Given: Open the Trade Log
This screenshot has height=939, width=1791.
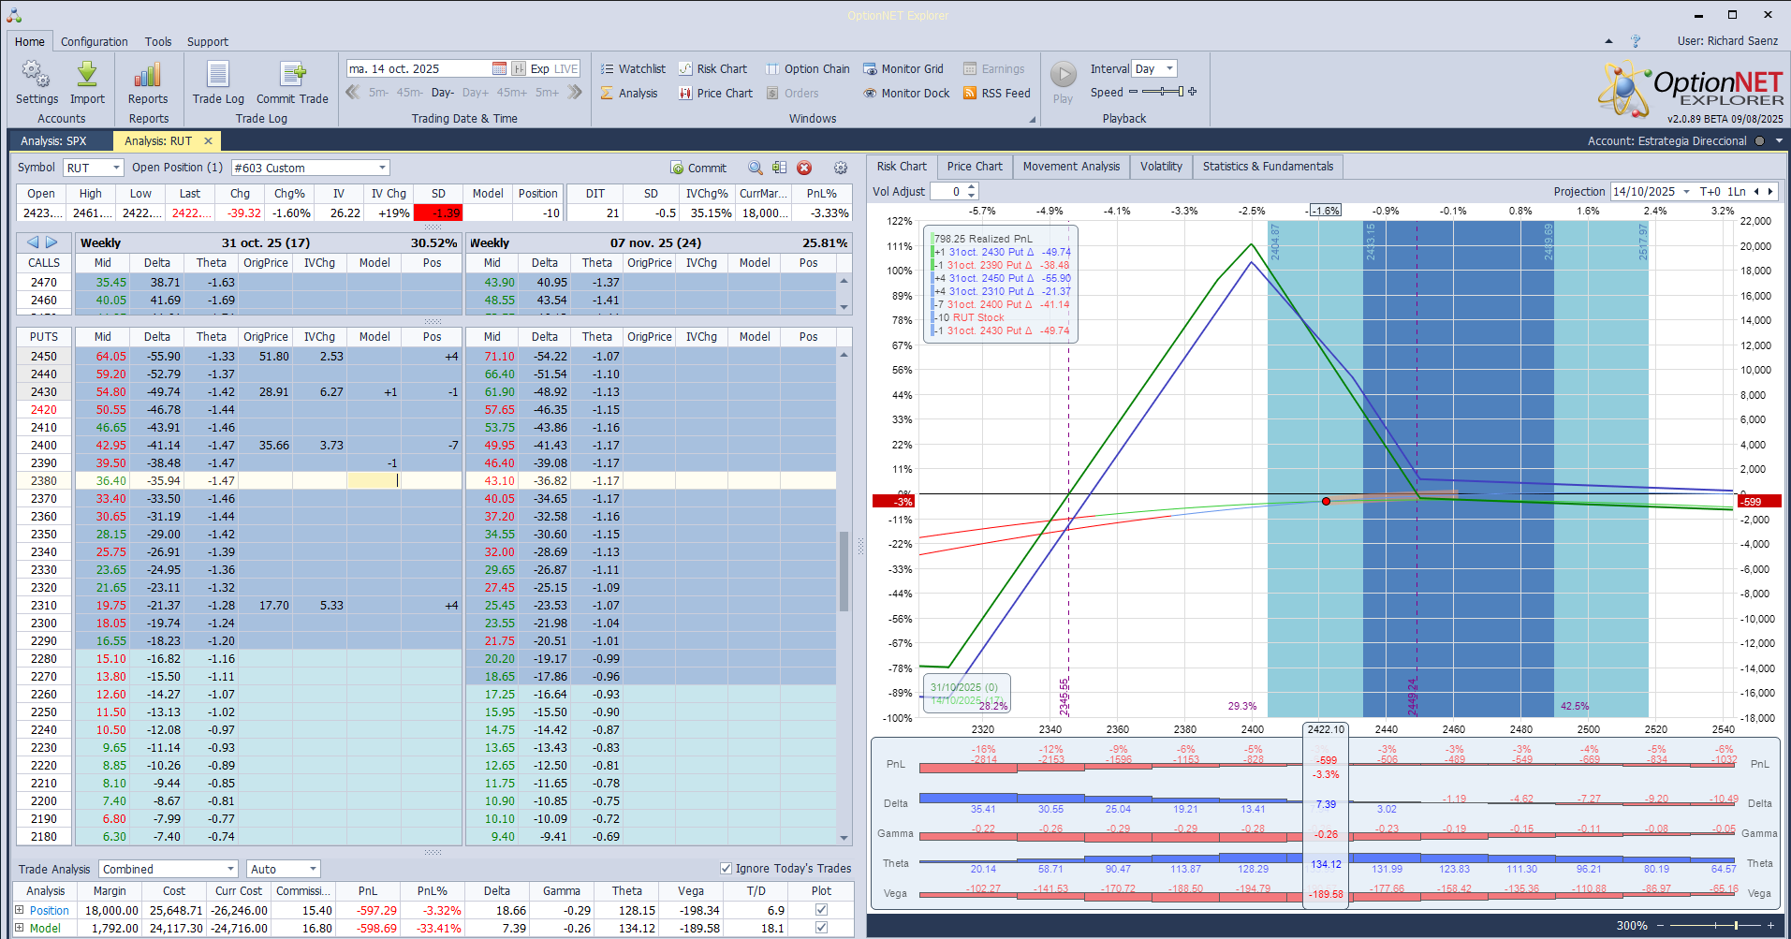Looking at the screenshot, I should [x=218, y=82].
